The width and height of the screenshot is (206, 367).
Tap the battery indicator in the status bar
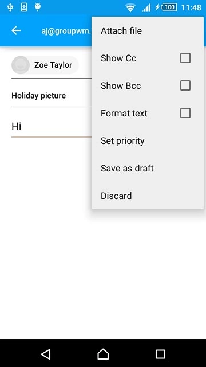pyautogui.click(x=169, y=7)
